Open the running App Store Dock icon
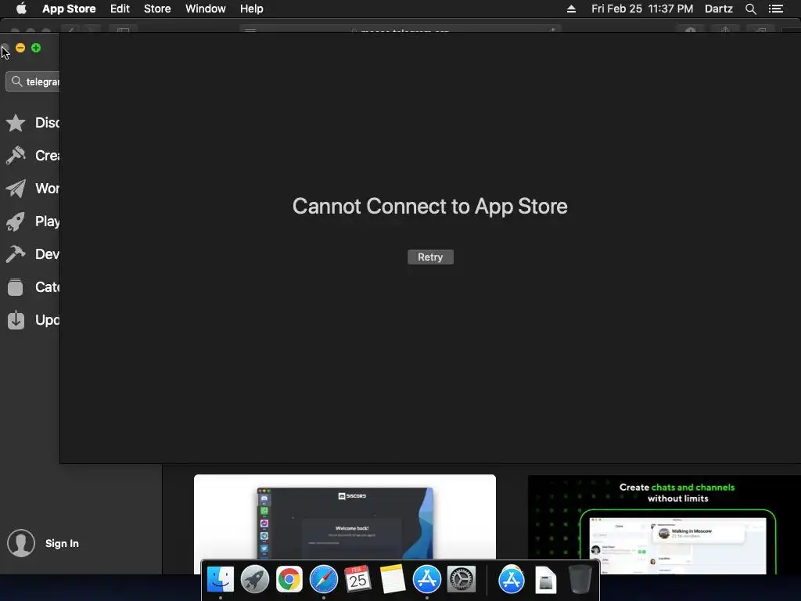Image resolution: width=801 pixels, height=601 pixels. tap(426, 579)
